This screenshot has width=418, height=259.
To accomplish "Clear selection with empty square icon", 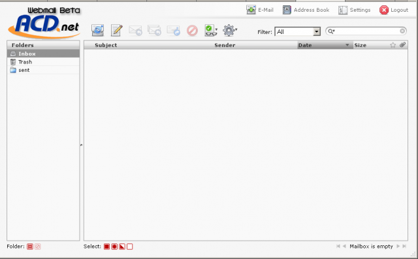I will click(130, 247).
